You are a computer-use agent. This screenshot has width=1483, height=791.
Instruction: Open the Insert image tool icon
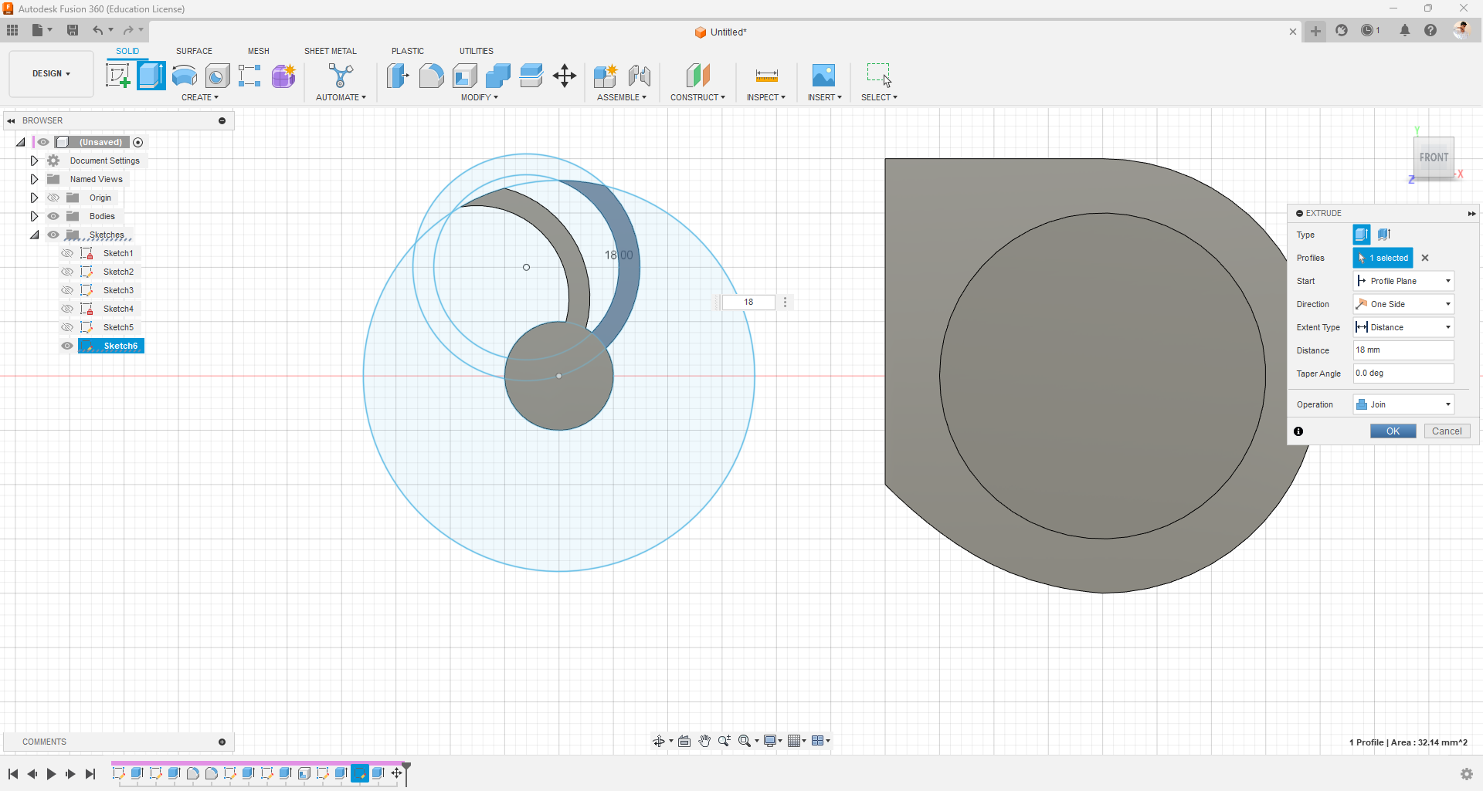823,76
